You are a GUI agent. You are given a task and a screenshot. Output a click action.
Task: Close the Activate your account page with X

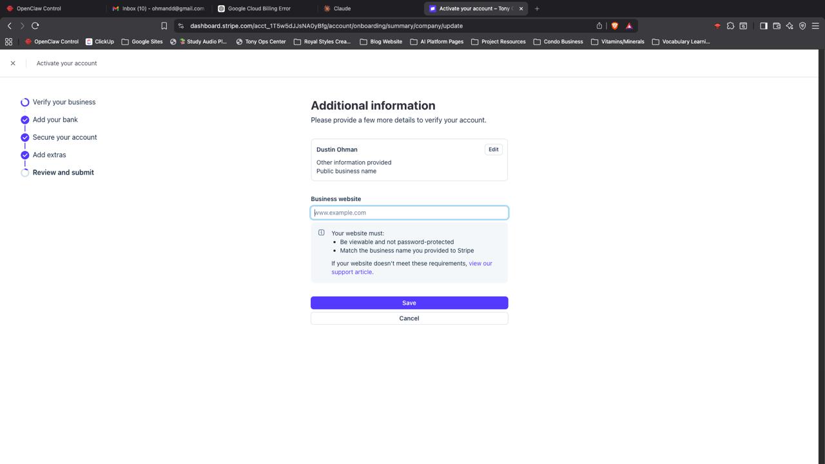pyautogui.click(x=13, y=63)
